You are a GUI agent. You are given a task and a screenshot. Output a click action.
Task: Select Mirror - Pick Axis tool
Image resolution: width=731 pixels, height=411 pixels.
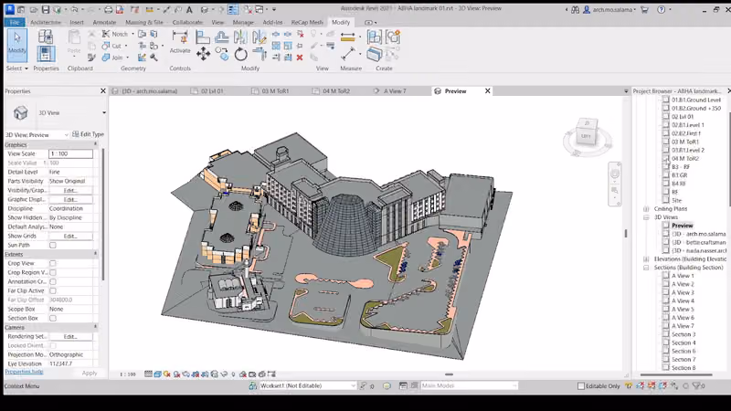(x=240, y=37)
